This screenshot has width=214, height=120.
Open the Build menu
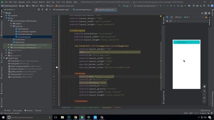48,2
